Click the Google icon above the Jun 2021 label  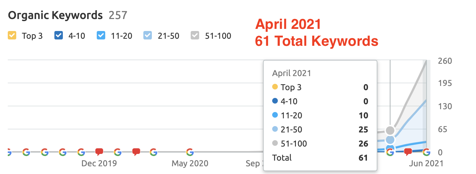426,152
